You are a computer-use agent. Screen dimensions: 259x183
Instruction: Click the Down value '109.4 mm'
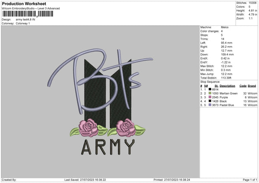click(227, 54)
